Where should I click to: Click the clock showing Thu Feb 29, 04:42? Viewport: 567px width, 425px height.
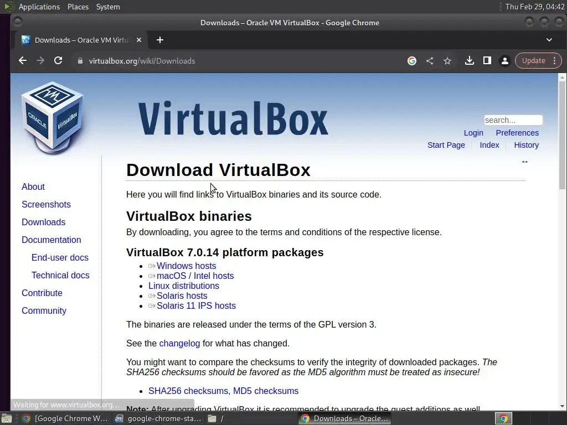(535, 7)
